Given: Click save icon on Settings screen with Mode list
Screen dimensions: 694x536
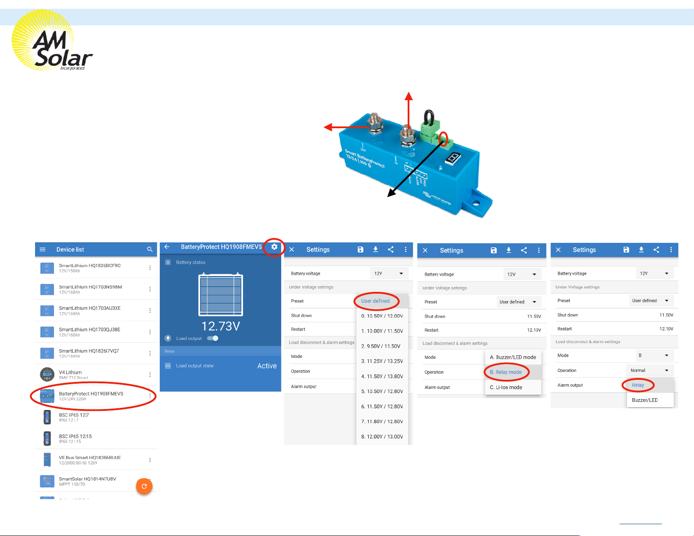Looking at the screenshot, I should pos(493,250).
